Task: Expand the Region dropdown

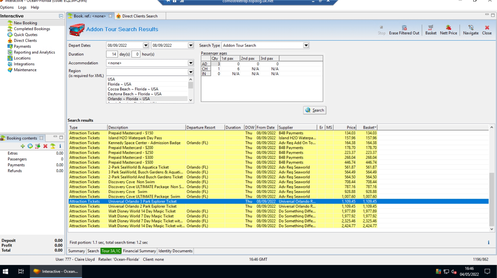Action: click(x=191, y=72)
